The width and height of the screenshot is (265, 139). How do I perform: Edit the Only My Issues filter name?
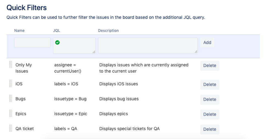pyautogui.click(x=24, y=68)
